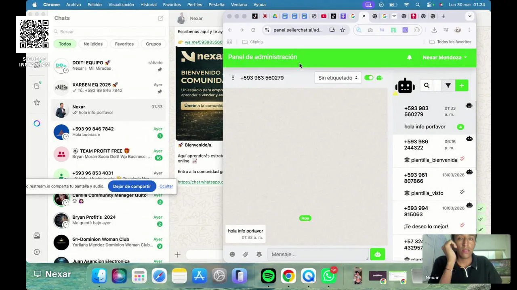Click the green robot icon beside the switch
The height and width of the screenshot is (290, 517).
pos(379,78)
